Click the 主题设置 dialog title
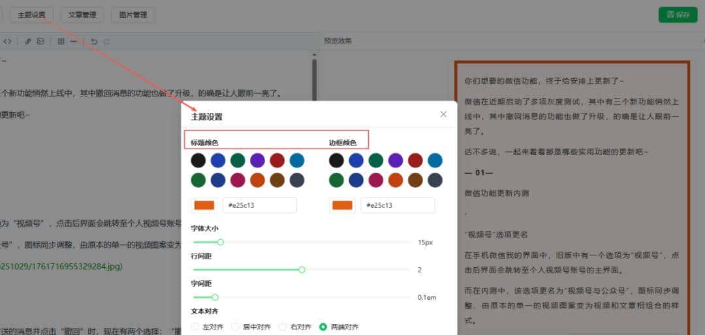705x335 pixels. 207,117
